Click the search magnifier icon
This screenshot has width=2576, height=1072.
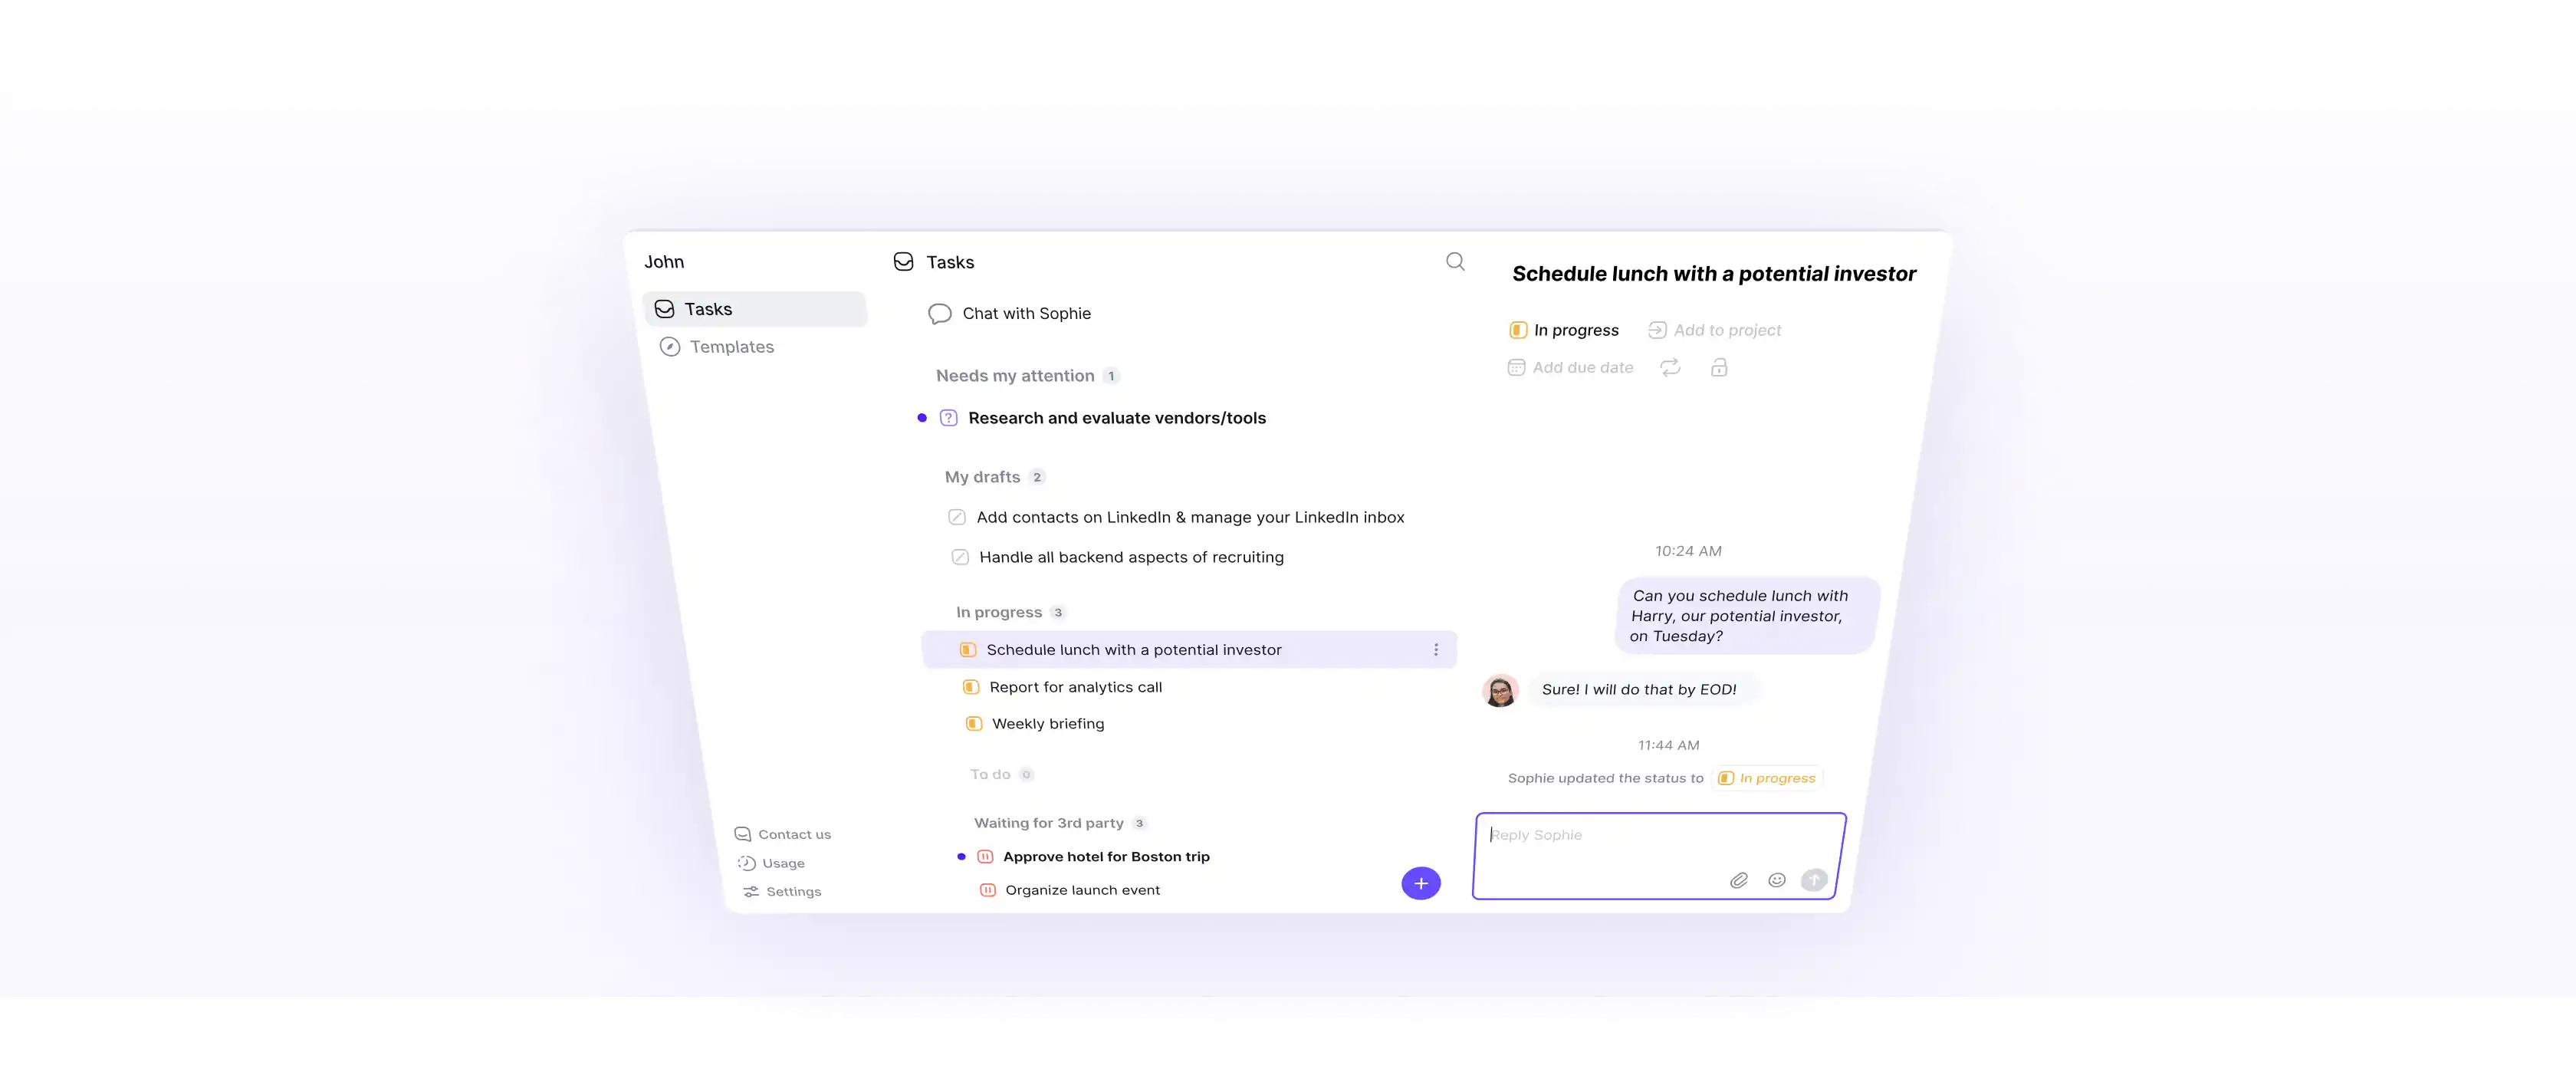1455,262
